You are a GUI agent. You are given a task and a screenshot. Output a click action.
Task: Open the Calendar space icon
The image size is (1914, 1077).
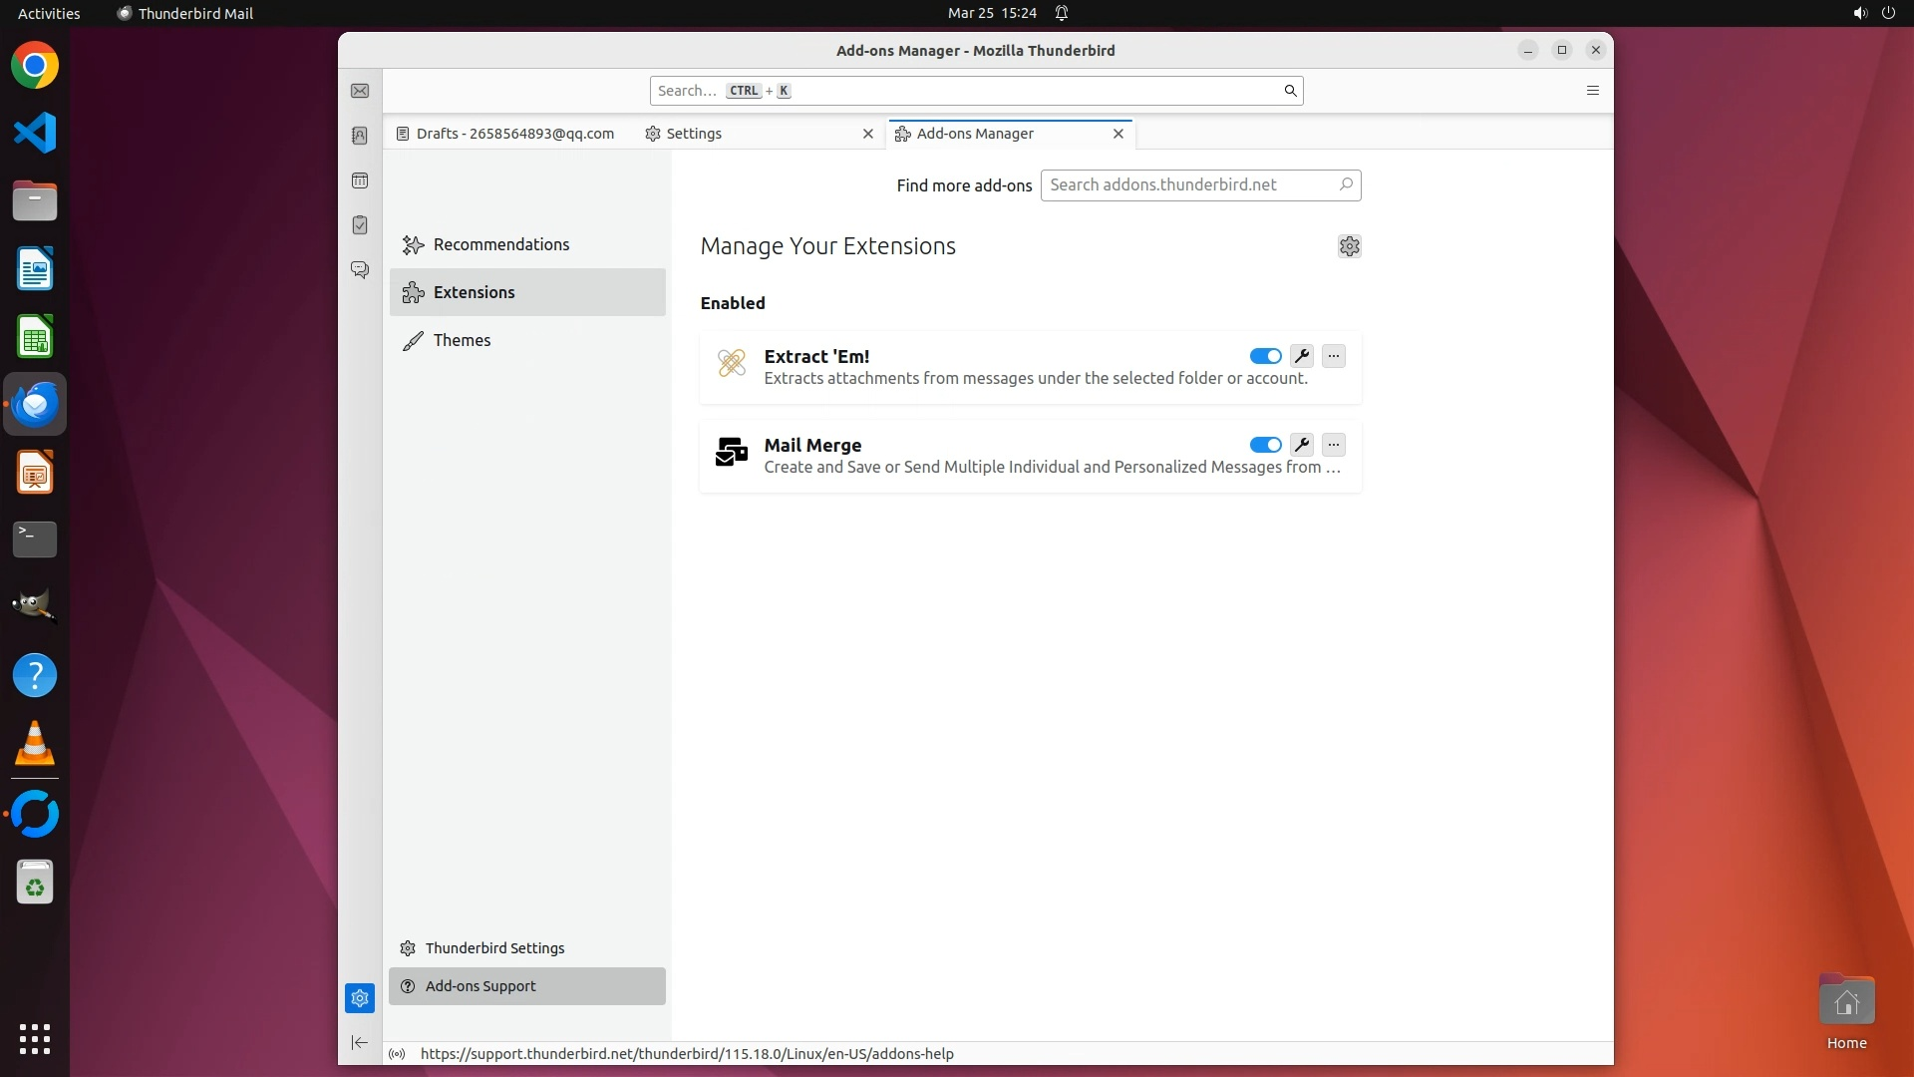tap(360, 180)
